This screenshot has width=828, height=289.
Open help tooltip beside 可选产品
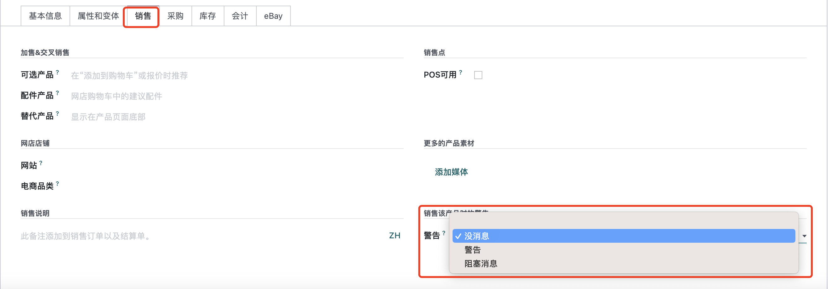click(57, 73)
